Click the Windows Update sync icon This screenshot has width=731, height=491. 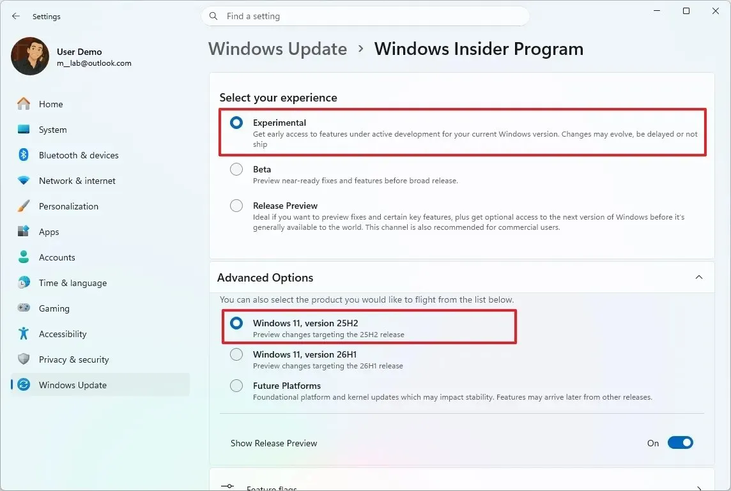coord(23,384)
